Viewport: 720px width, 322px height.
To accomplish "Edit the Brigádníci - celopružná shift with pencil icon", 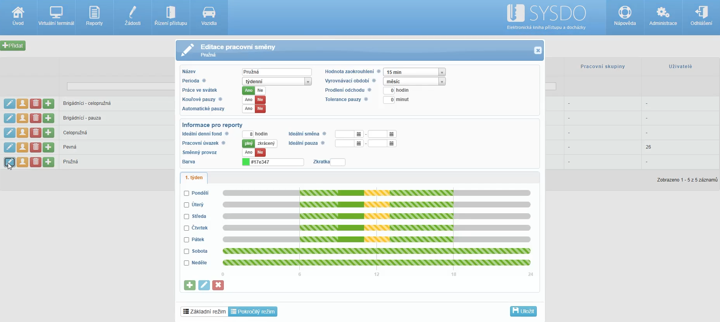I will coord(9,103).
